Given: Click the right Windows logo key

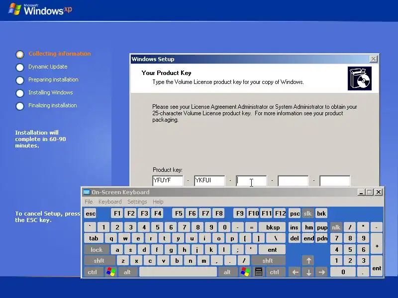Looking at the screenshot, I should tap(245, 272).
